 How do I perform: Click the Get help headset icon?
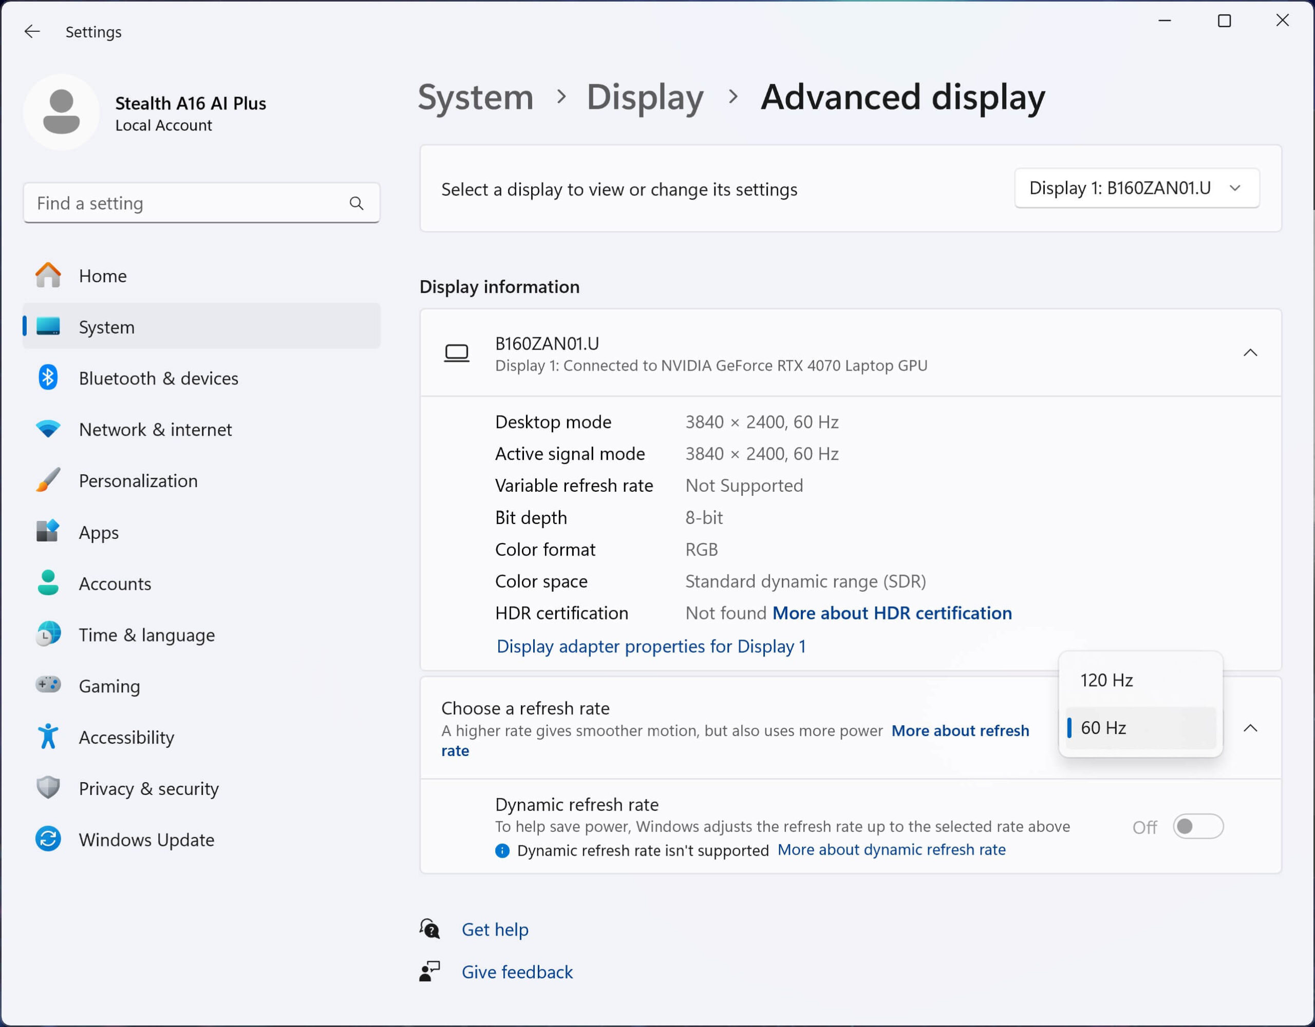tap(430, 929)
